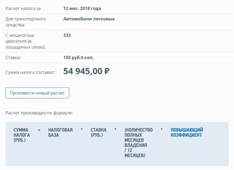Click the engine power value 333
This screenshot has width=234, height=170.
click(67, 35)
